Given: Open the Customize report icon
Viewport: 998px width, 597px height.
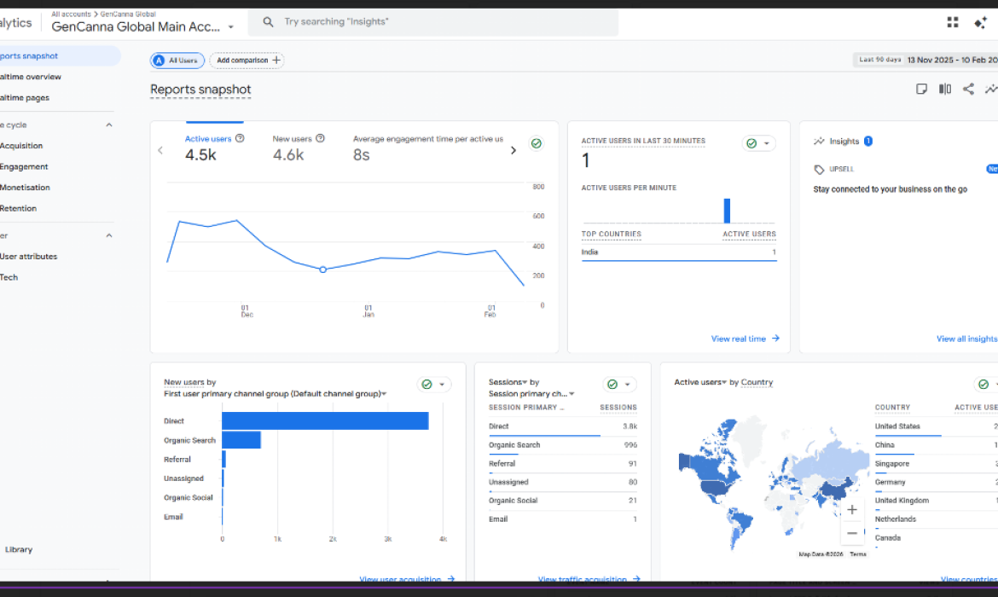Looking at the screenshot, I should [x=944, y=89].
